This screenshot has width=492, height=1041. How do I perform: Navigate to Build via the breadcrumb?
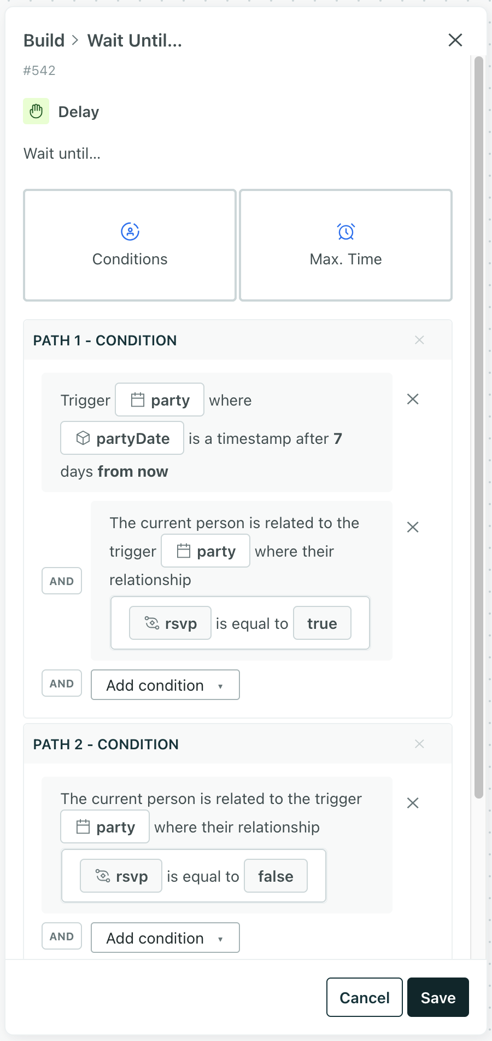(43, 40)
